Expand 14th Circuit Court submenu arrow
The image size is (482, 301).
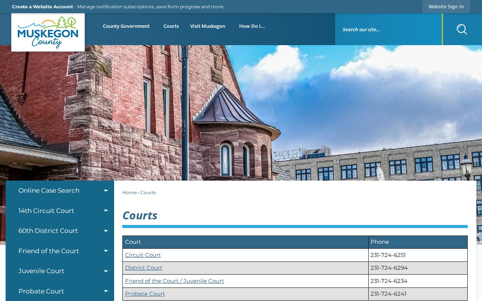[x=106, y=210]
